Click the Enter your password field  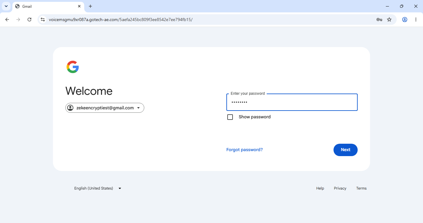[292, 102]
